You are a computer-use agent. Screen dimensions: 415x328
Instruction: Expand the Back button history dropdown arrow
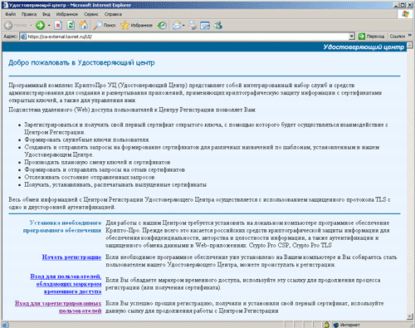(x=31, y=26)
